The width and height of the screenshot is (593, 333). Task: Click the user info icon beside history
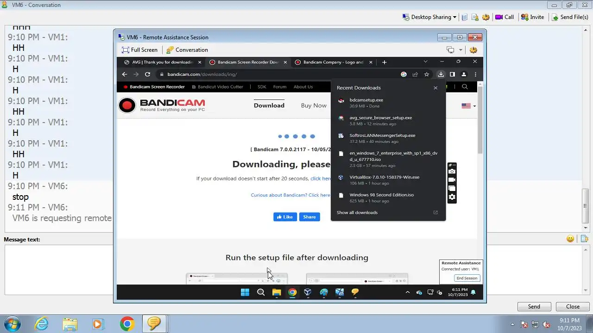click(x=475, y=17)
